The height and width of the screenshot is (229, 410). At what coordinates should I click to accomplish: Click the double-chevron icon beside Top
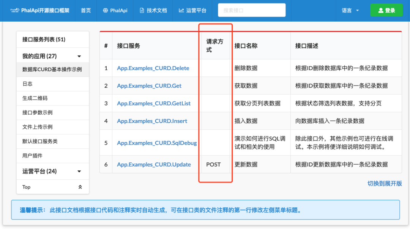pyautogui.click(x=80, y=187)
